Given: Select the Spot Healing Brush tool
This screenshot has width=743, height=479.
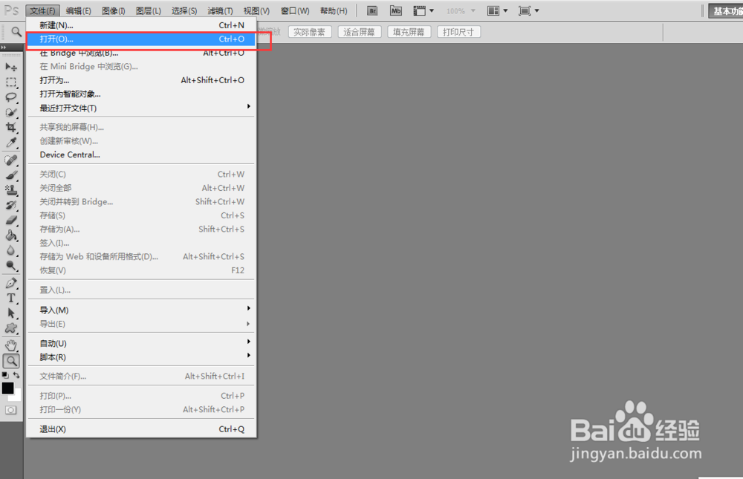Looking at the screenshot, I should pos(11,160).
